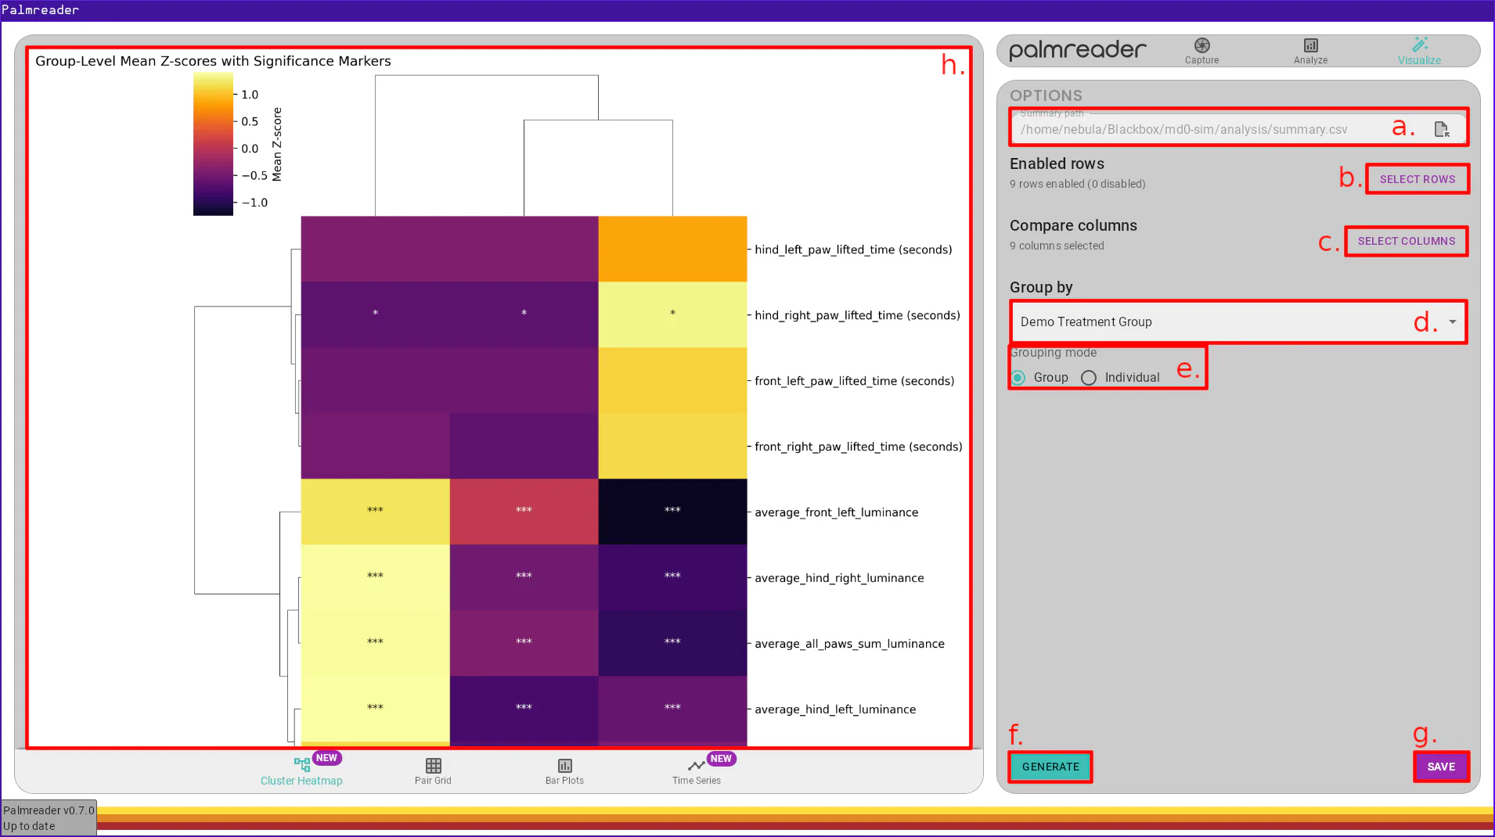Image resolution: width=1495 pixels, height=837 pixels.
Task: Select the Group grouping mode
Action: click(x=1018, y=377)
